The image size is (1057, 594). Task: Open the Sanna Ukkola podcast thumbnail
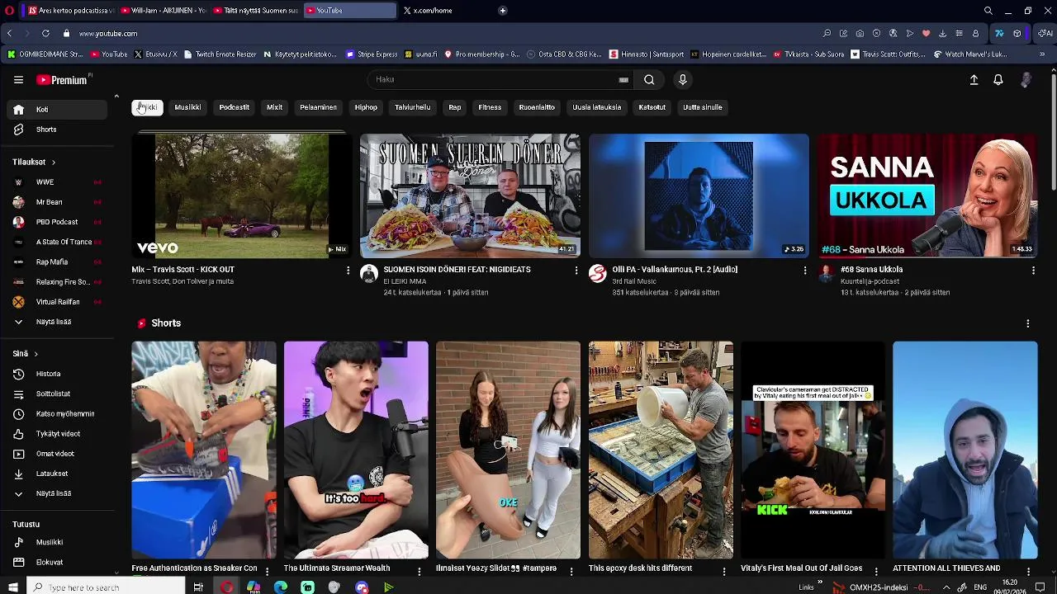pos(927,196)
